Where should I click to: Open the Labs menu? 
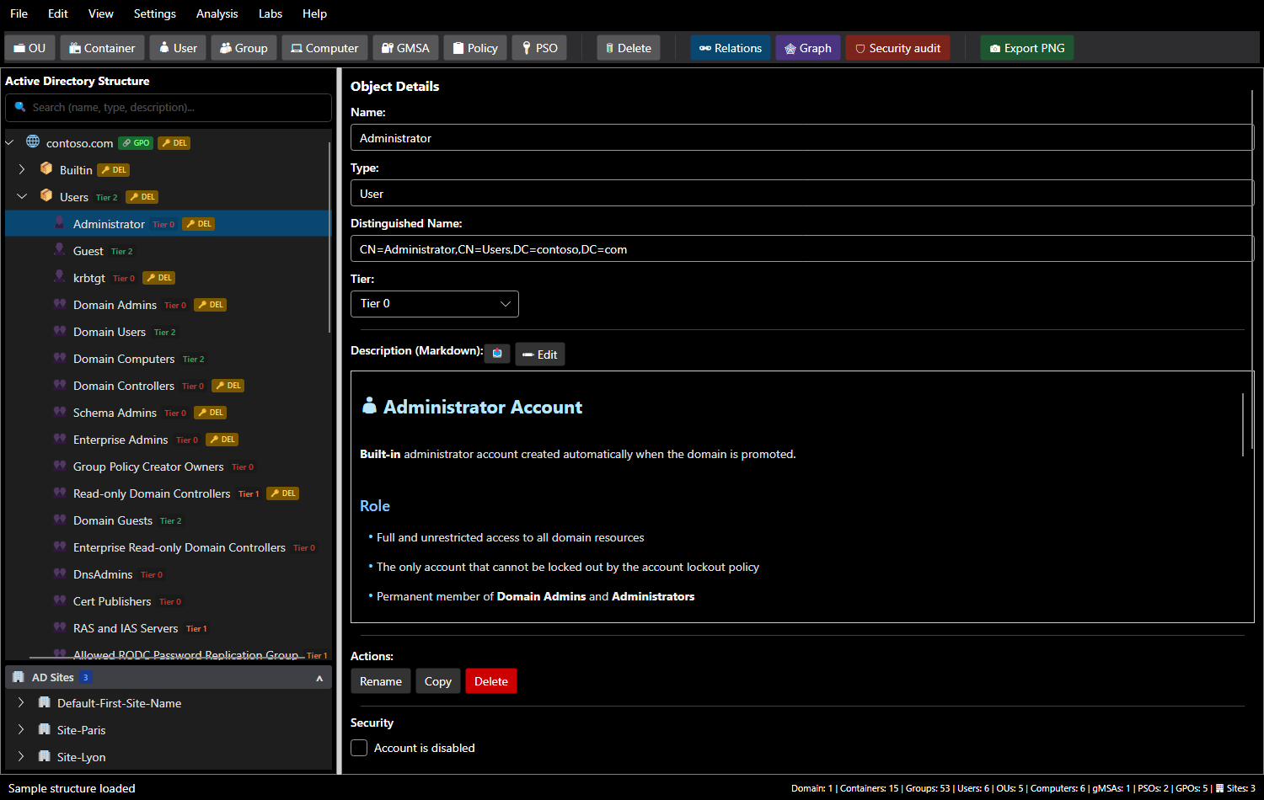click(x=270, y=13)
